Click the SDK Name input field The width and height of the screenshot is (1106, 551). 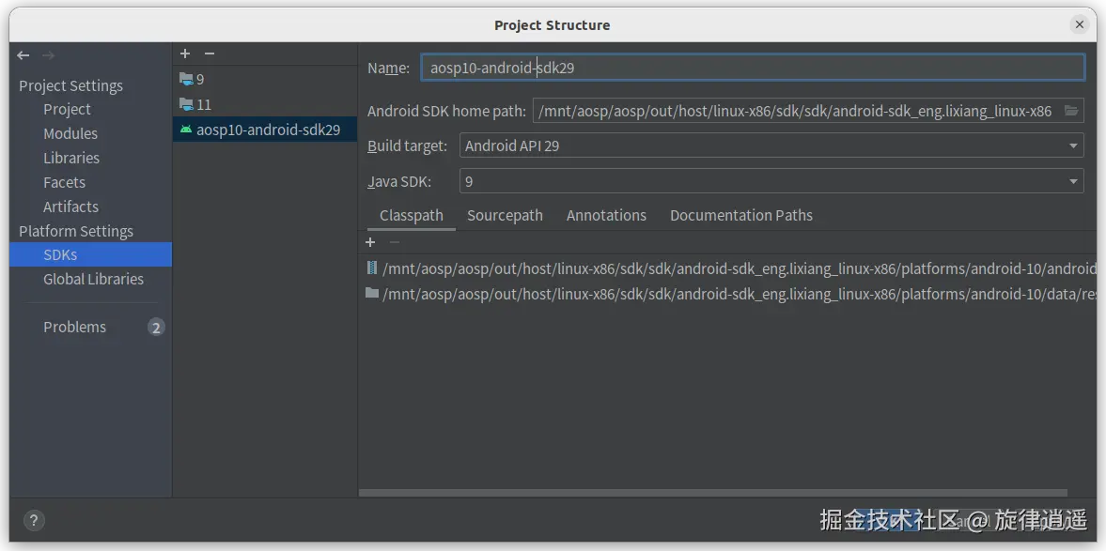752,68
